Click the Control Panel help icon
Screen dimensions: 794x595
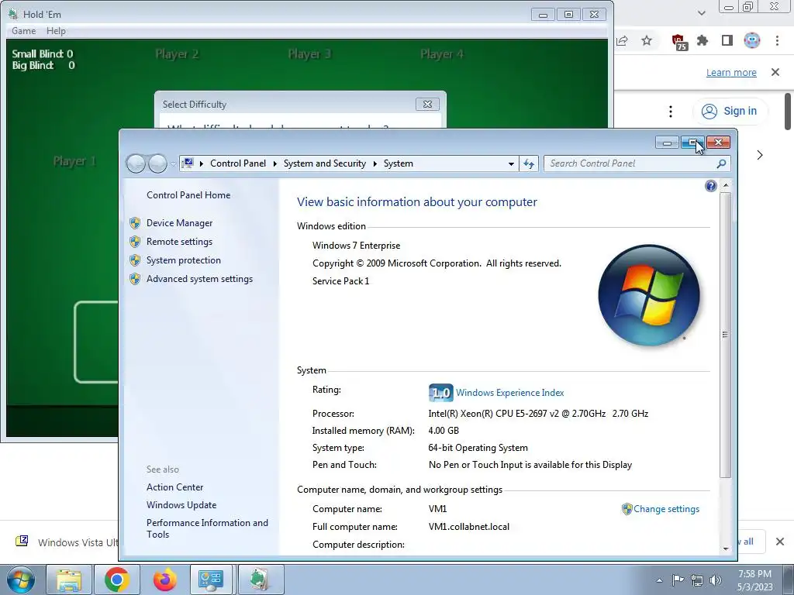[710, 186]
